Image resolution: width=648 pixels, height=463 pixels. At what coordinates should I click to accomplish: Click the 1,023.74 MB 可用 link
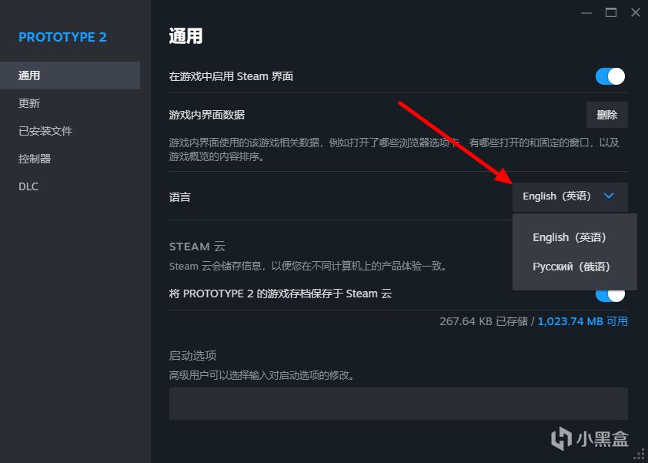(x=583, y=321)
